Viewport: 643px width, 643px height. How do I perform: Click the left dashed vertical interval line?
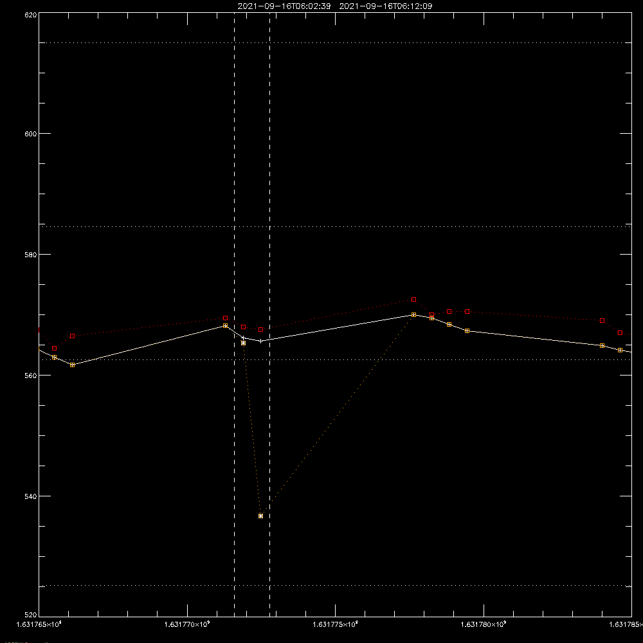point(235,314)
